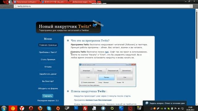
Task: Open Origin from the taskbar
Action: click(x=58, y=108)
